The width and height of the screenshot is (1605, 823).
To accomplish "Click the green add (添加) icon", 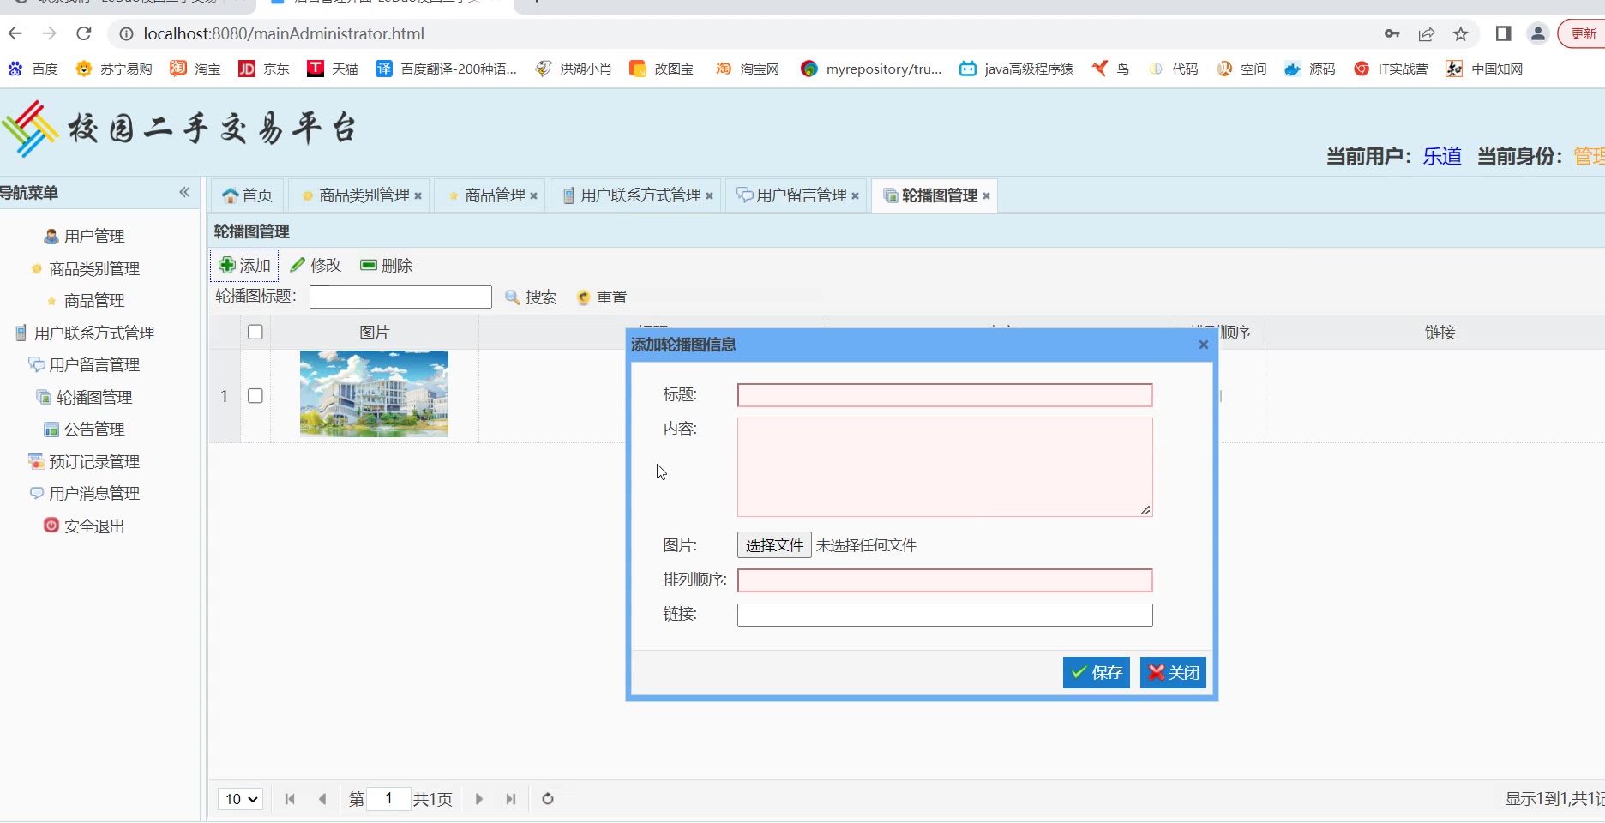I will click(227, 266).
